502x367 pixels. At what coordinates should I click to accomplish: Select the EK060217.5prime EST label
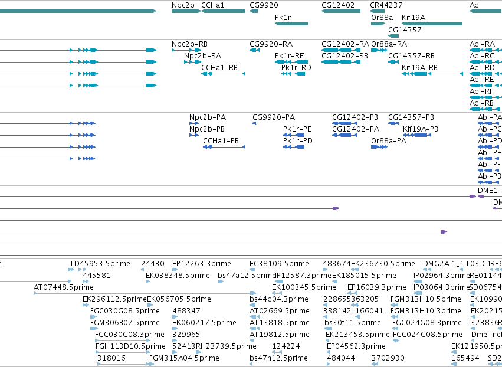tap(204, 323)
